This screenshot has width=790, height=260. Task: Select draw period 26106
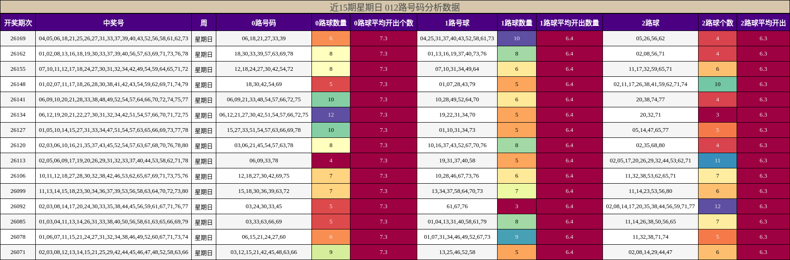point(18,176)
